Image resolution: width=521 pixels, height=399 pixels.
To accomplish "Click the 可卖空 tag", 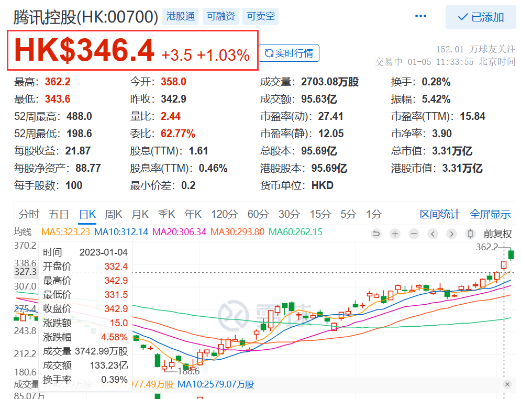I will point(261,16).
